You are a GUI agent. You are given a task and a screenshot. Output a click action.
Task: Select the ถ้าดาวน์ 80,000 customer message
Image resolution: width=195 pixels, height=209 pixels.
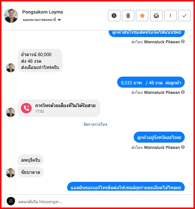point(40,60)
